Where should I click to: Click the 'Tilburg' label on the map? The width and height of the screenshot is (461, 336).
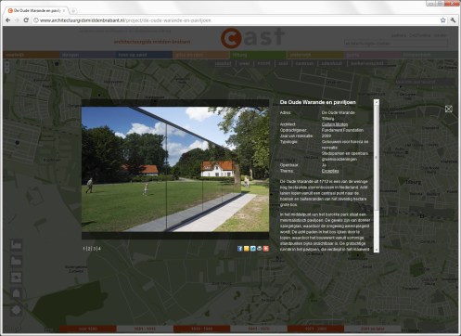(x=414, y=182)
